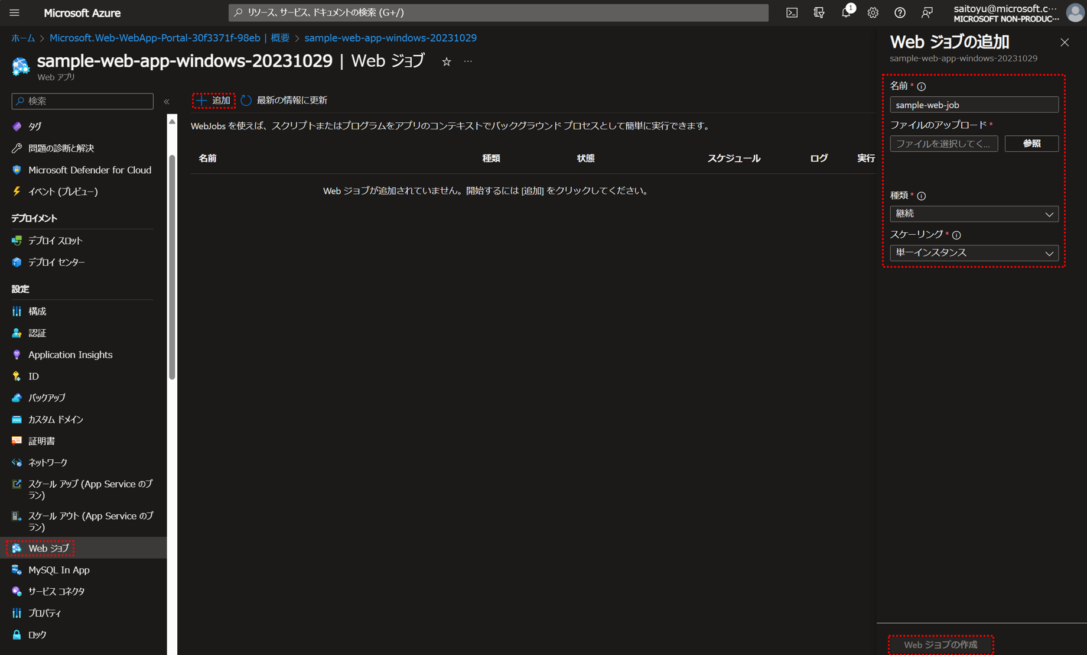Click the ファイルを選択してく... upload field
Viewport: 1087px width, 655px height.
944,144
